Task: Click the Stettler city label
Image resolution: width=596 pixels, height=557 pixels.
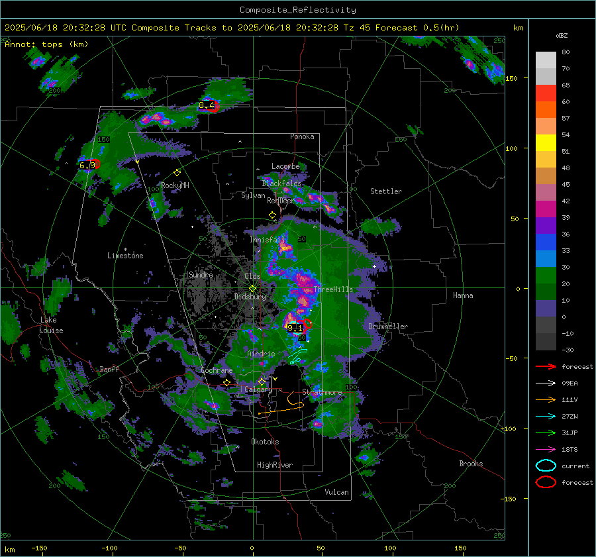Action: [386, 191]
